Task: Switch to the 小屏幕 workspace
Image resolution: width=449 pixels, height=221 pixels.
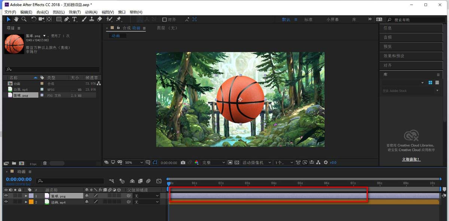Action: (333, 19)
